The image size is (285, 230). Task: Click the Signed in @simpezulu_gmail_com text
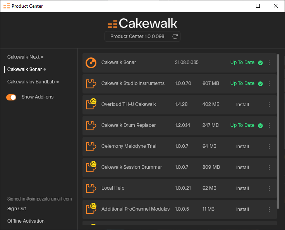[x=39, y=199]
